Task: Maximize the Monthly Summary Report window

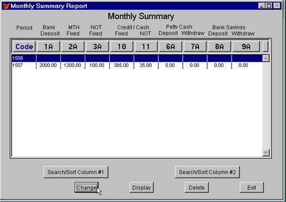Action: click(x=269, y=5)
